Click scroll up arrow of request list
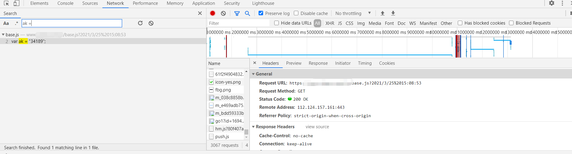The height and width of the screenshot is (154, 572). click(246, 71)
